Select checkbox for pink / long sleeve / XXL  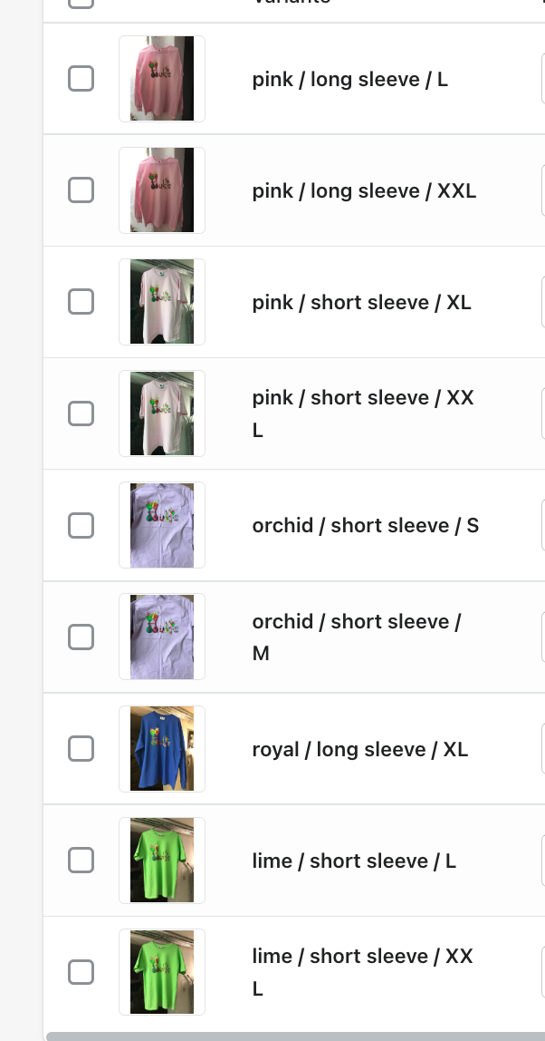point(81,190)
